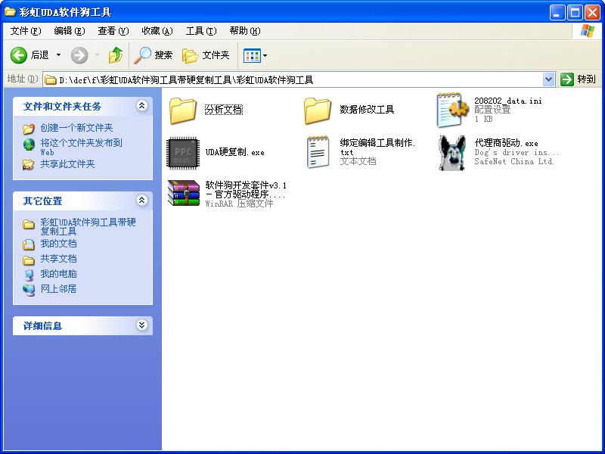Open the 代理商驱动.exe dog icon
The width and height of the screenshot is (605, 454).
[x=452, y=152]
